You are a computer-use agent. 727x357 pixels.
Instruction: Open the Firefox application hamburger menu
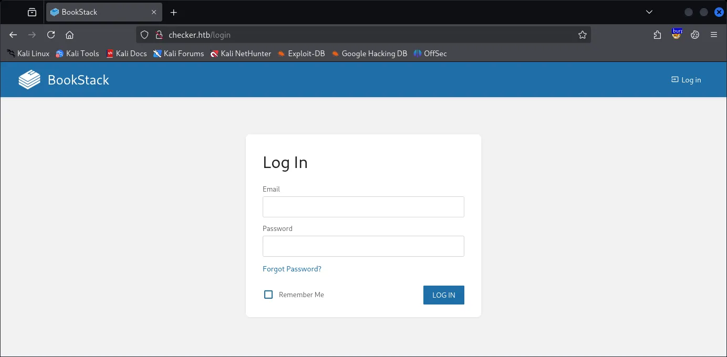point(714,35)
